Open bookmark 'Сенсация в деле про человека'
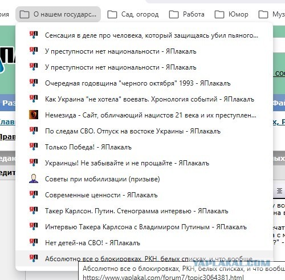 point(144,35)
